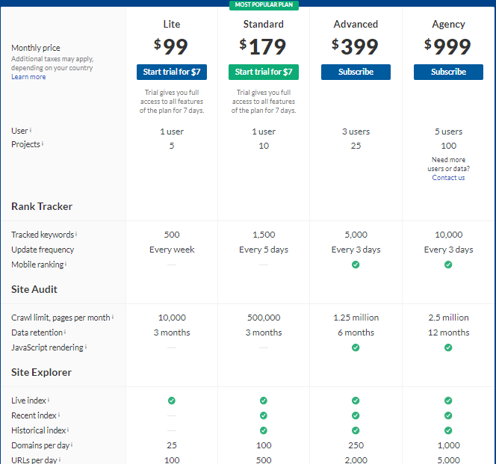Screen dimensions: 496x464
Task: Click Agency plan's JavaScript rendering checkmark
Action: click(448, 347)
